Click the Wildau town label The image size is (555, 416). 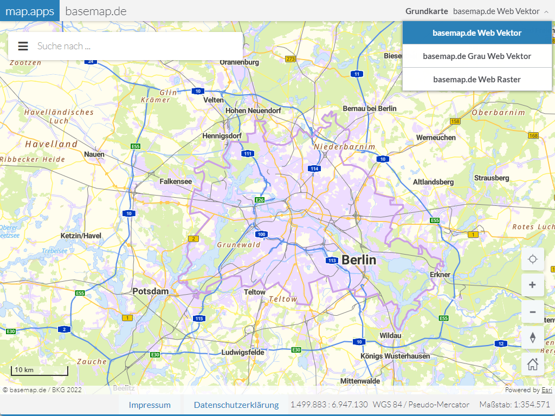coord(390,335)
